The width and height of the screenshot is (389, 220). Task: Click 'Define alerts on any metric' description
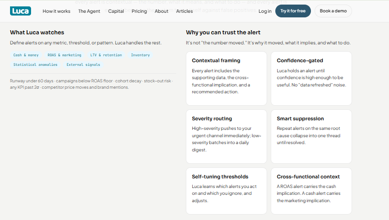point(85,43)
